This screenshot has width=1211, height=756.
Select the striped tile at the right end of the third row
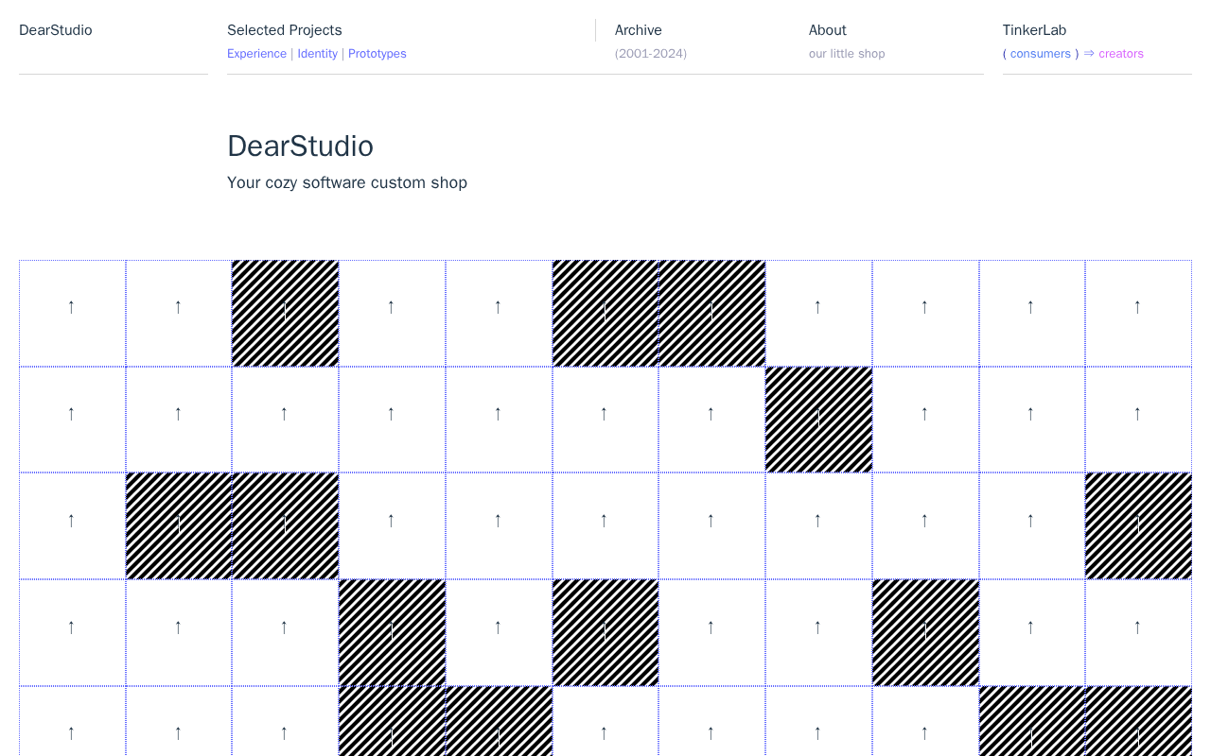click(1138, 525)
